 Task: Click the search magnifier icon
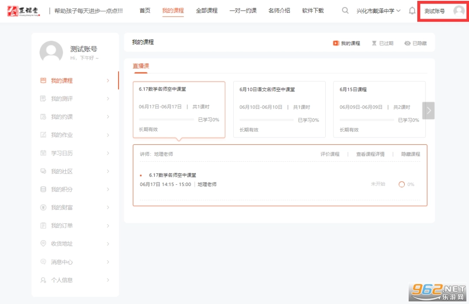[x=345, y=11]
